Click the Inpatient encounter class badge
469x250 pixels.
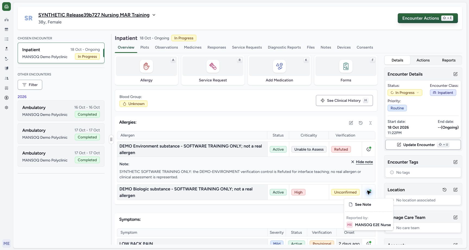443,93
